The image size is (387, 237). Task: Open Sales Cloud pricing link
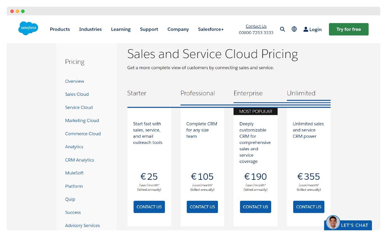77,94
